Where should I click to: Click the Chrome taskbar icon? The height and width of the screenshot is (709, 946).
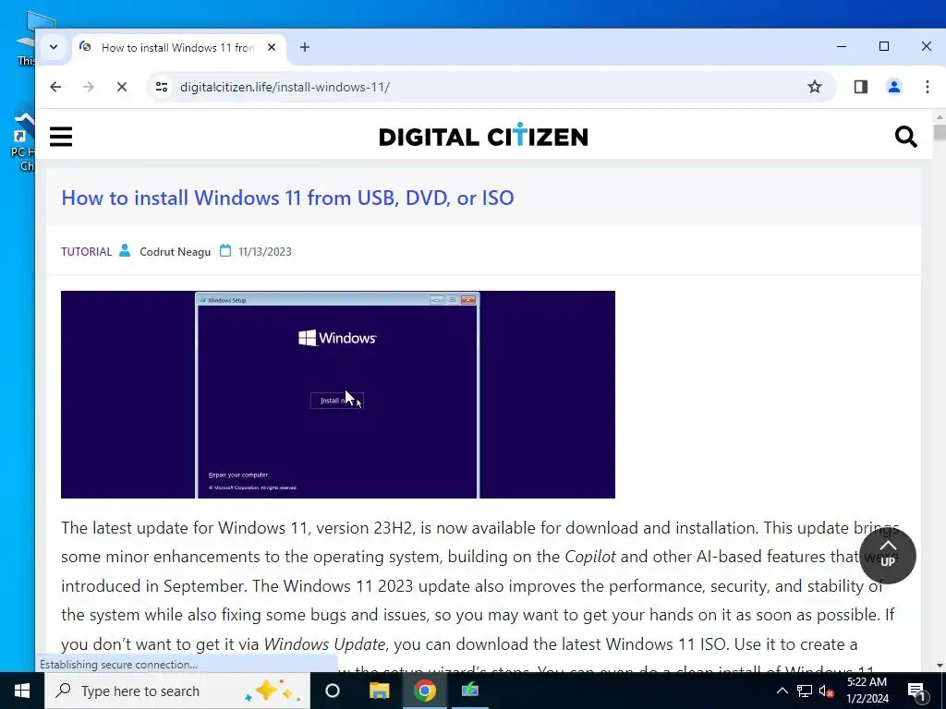coord(425,691)
